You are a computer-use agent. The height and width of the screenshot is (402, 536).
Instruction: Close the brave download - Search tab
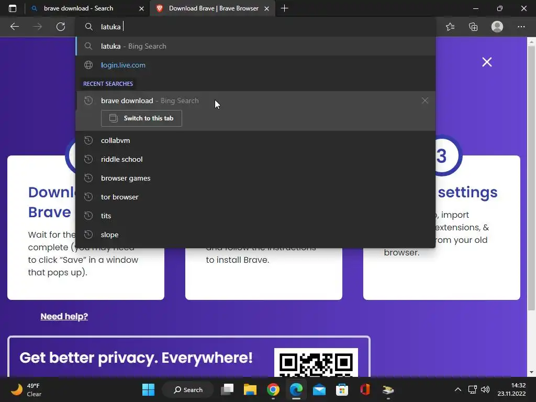tap(141, 8)
